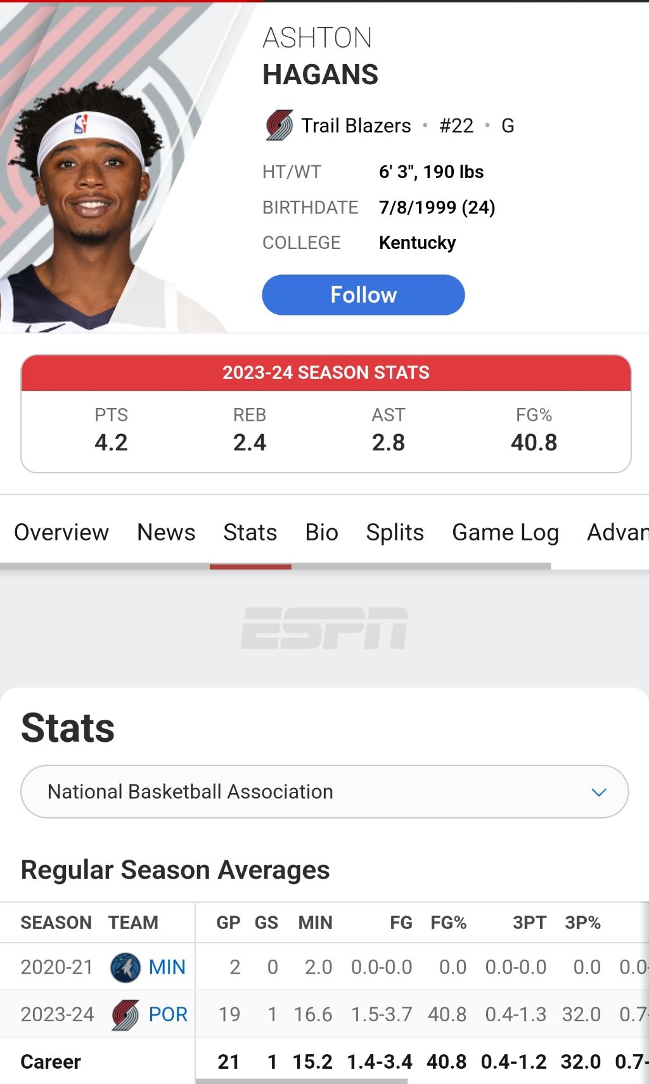Image resolution: width=649 pixels, height=1084 pixels.
Task: Switch to the Overview tab
Action: [x=61, y=533]
